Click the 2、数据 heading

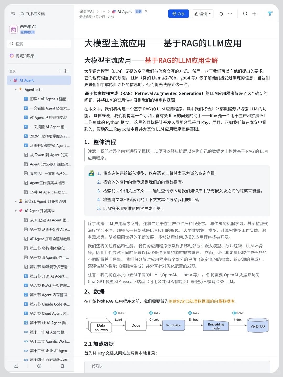click(x=94, y=292)
